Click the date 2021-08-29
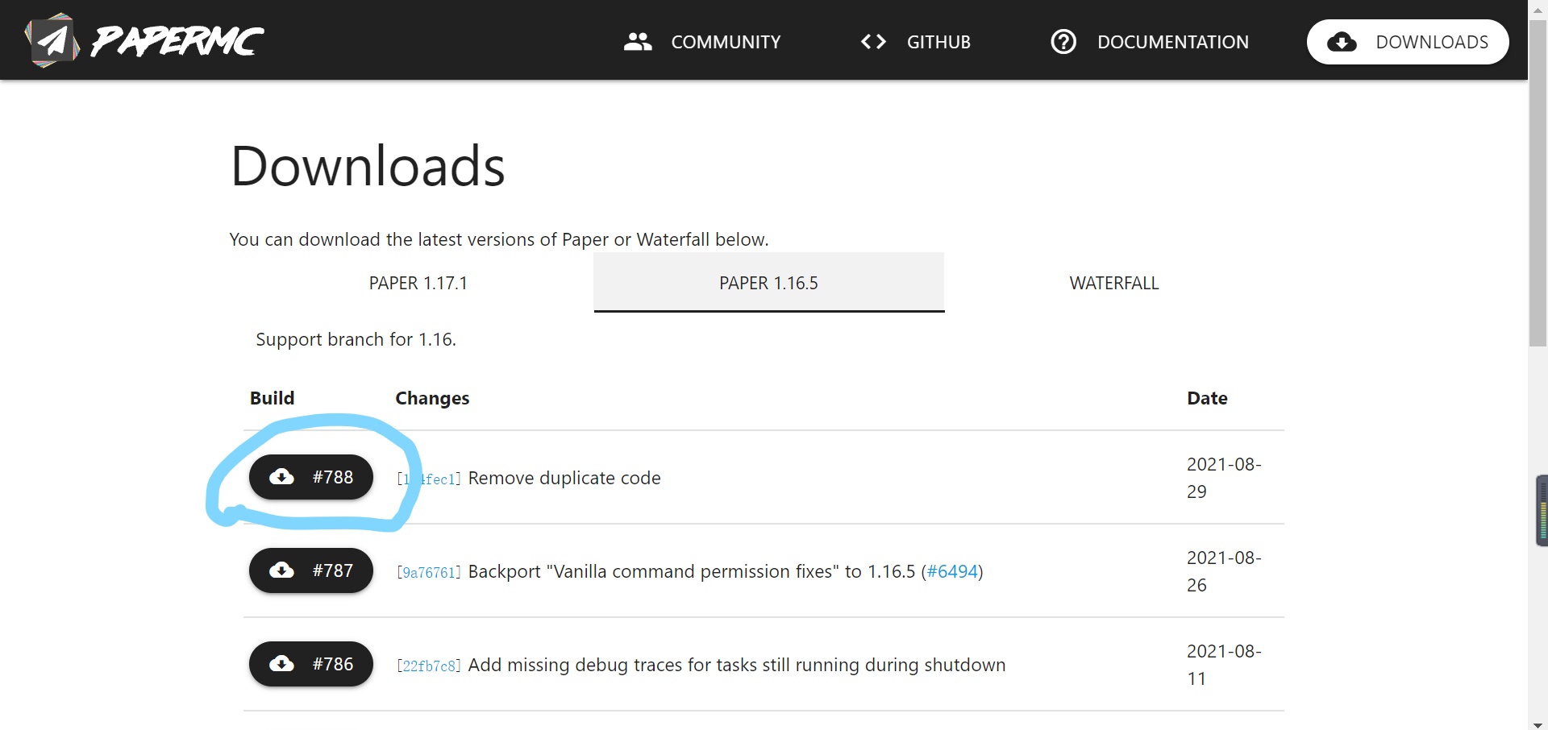The image size is (1548, 730). (1224, 478)
